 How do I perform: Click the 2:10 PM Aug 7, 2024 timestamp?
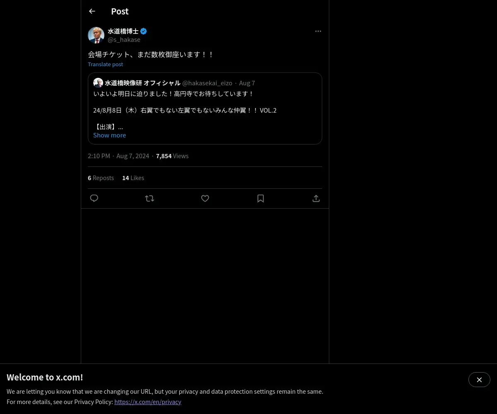(118, 156)
